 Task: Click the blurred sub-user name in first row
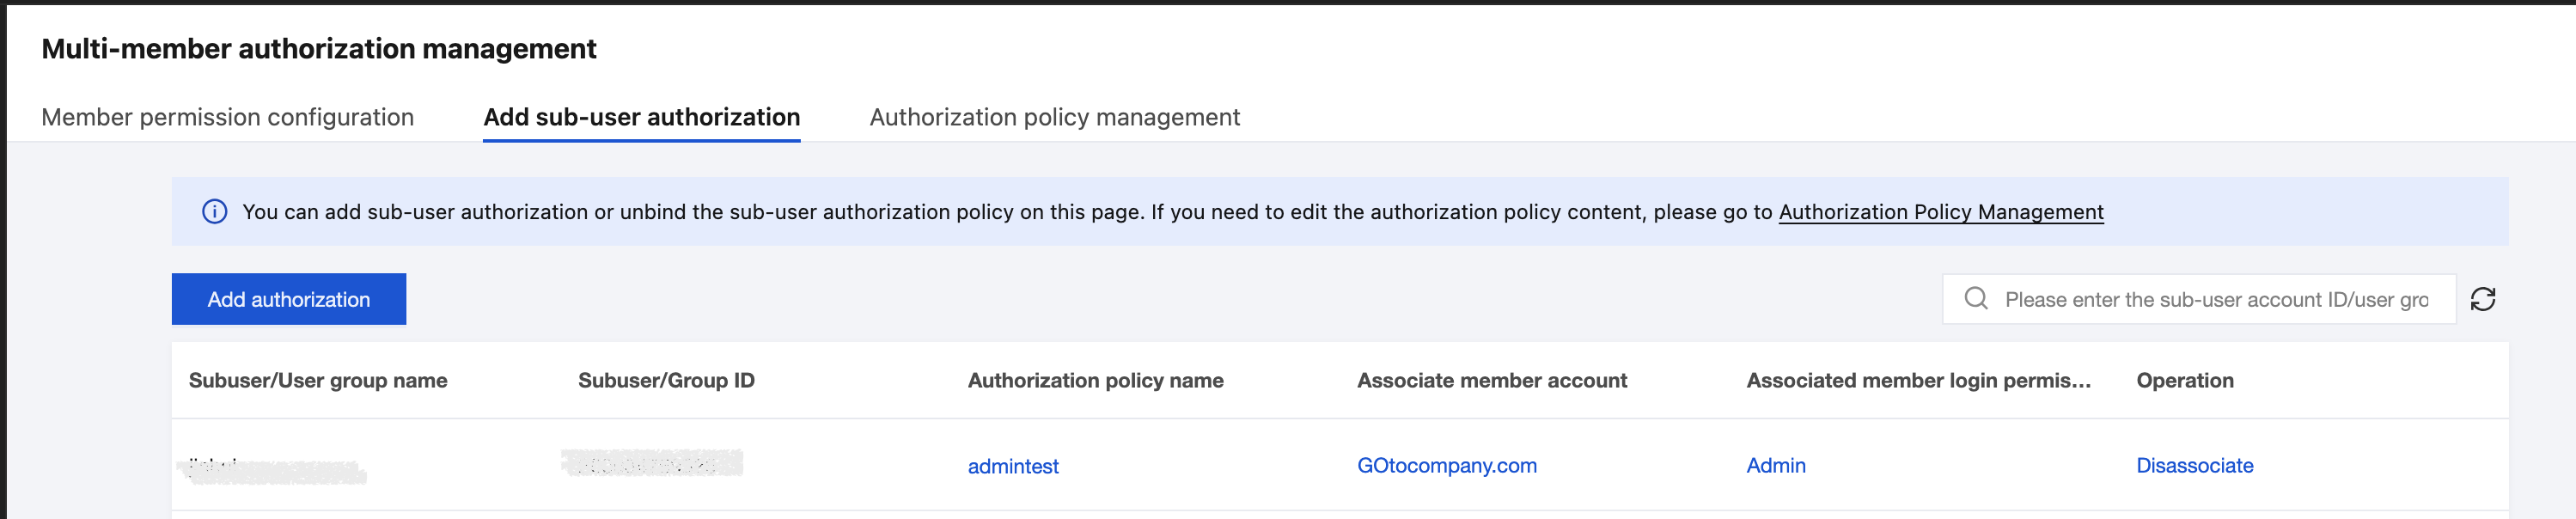276,469
